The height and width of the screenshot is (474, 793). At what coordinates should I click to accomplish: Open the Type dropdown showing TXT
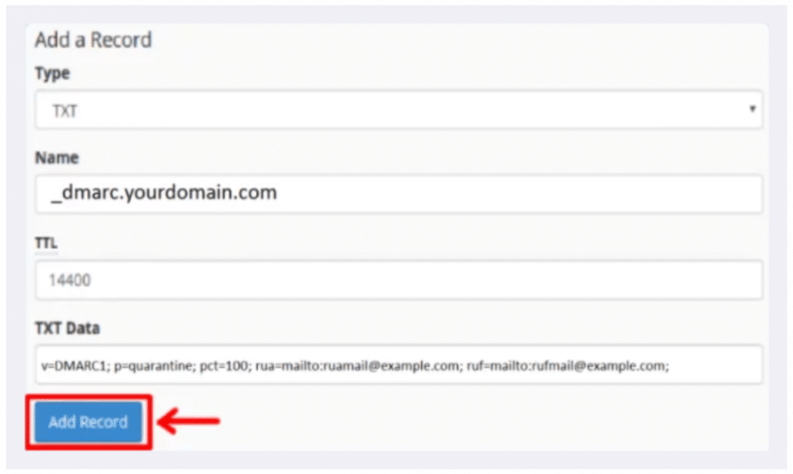point(399,109)
